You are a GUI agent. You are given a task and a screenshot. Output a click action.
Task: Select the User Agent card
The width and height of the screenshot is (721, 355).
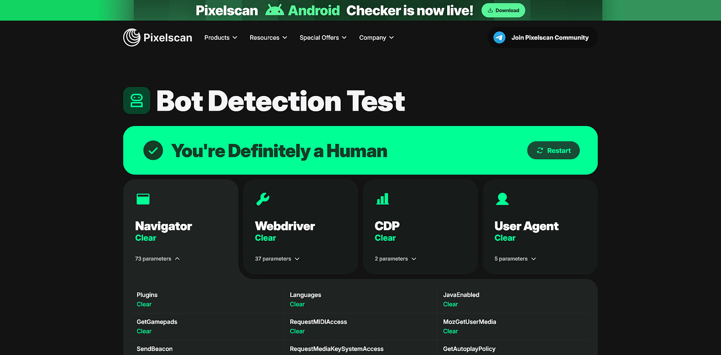[x=540, y=226]
